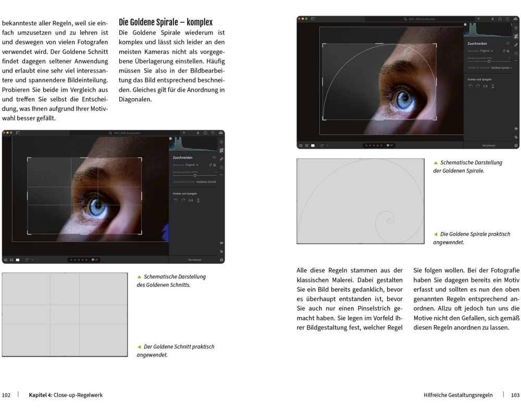The height and width of the screenshot is (417, 521).
Task: Toggle the pick flag in Goldener Schnitt window
Action: pyautogui.click(x=94, y=259)
